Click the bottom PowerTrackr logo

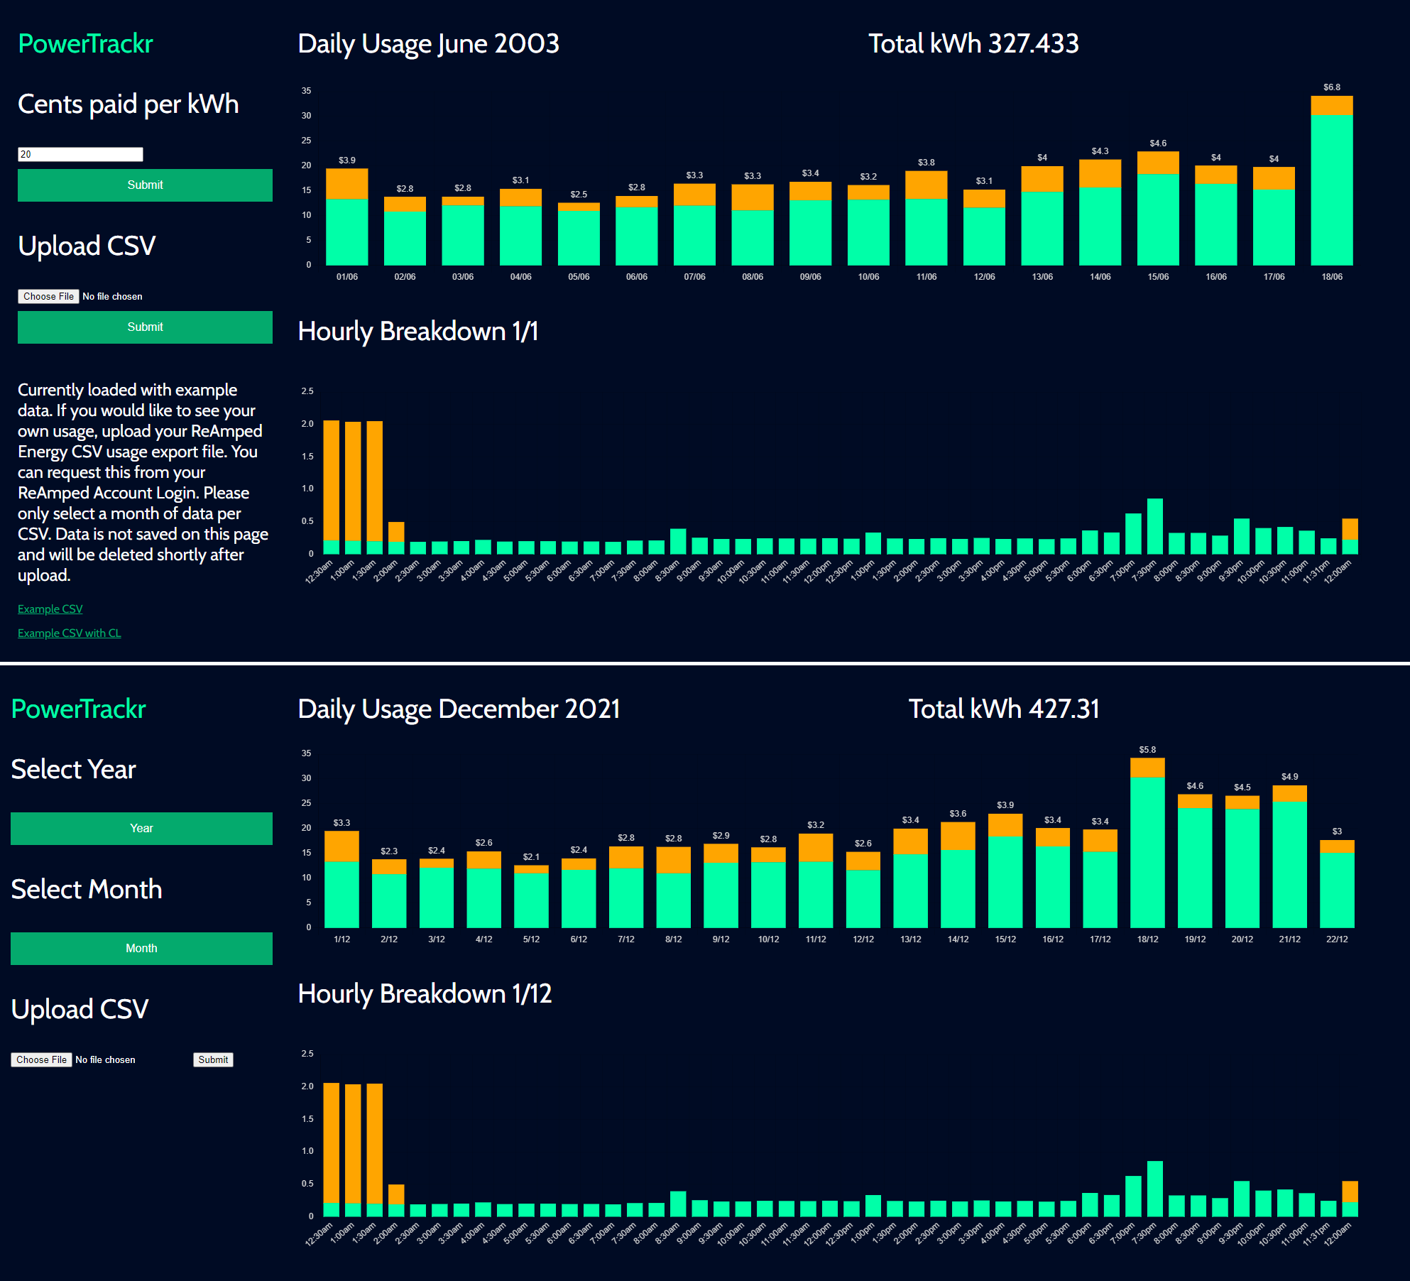[x=78, y=709]
